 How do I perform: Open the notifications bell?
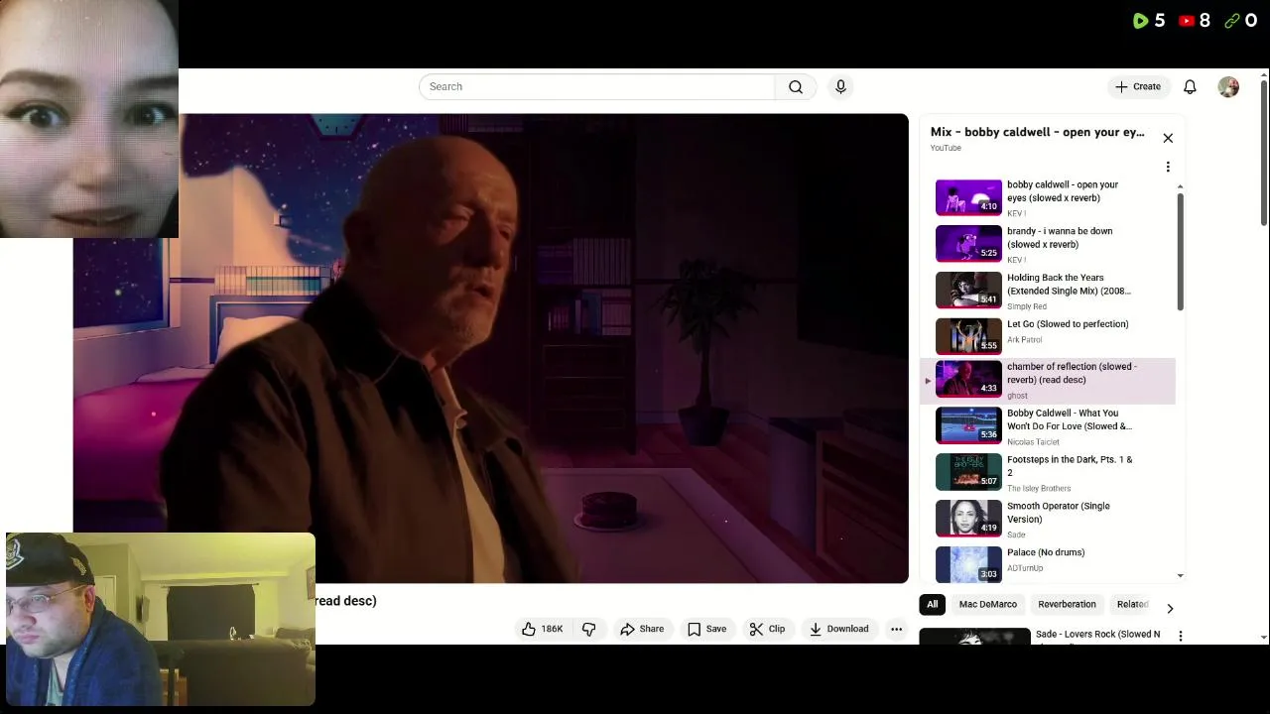[1190, 87]
